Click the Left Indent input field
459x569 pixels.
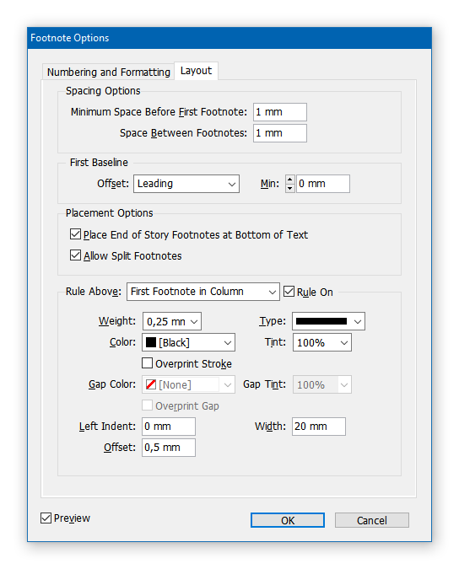pyautogui.click(x=169, y=427)
